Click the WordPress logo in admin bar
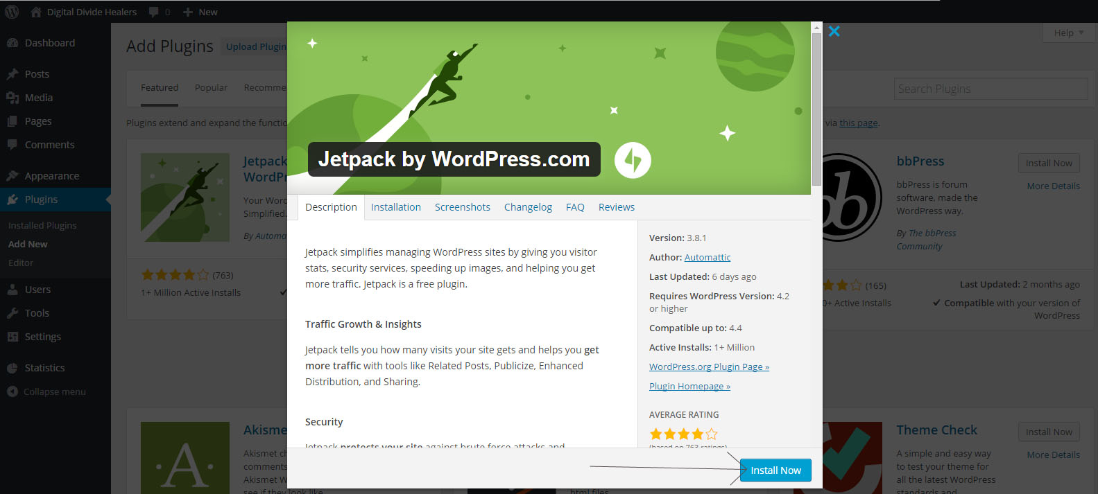1098x494 pixels. point(12,12)
